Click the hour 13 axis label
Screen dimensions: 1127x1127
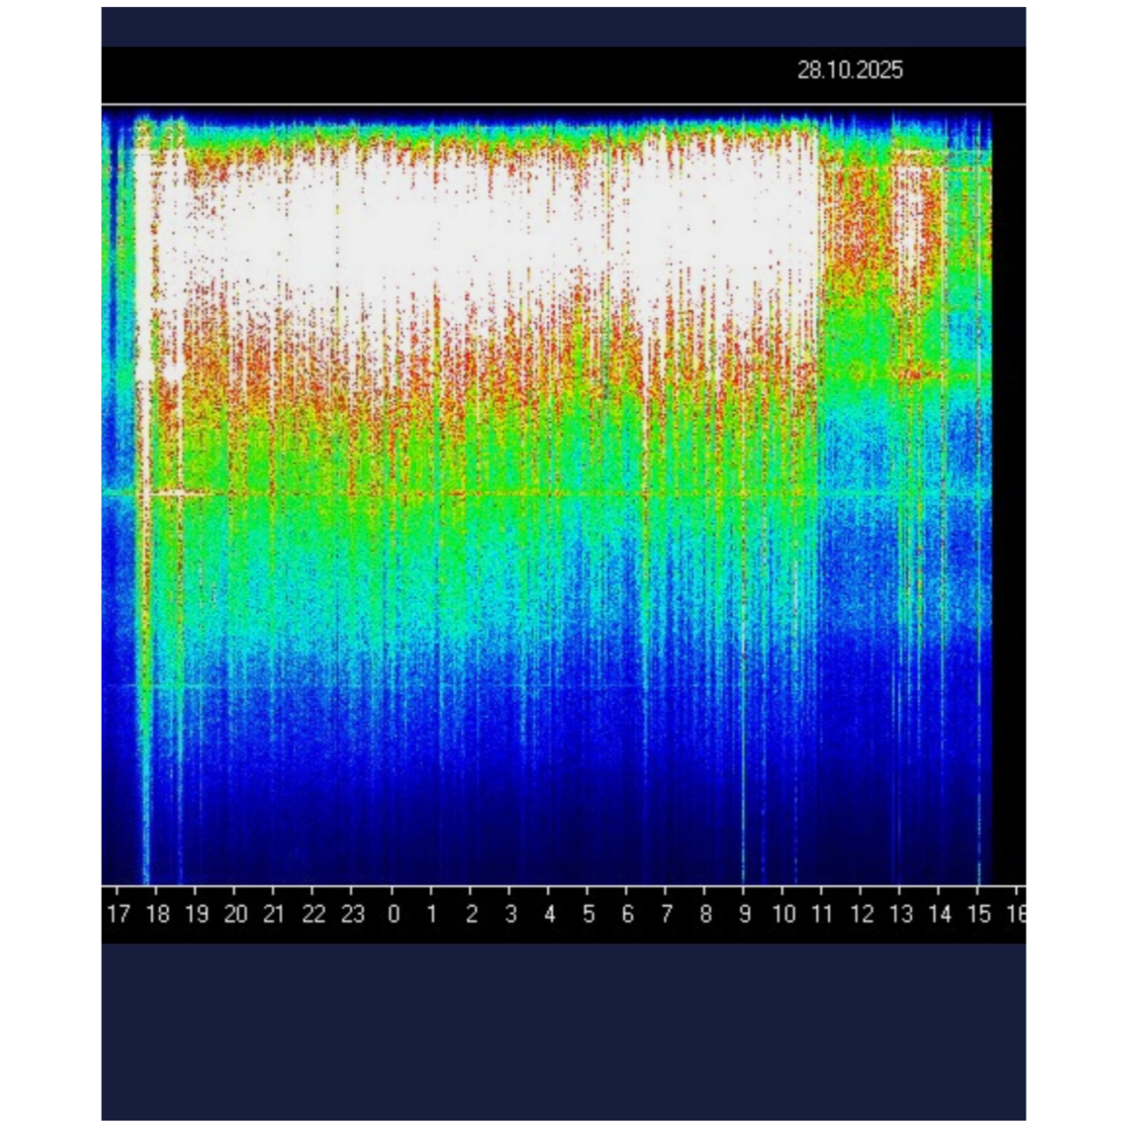901,914
